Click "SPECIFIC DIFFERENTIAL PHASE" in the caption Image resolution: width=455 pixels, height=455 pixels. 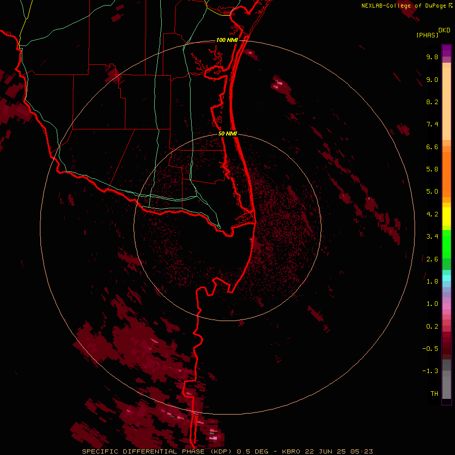(143, 451)
